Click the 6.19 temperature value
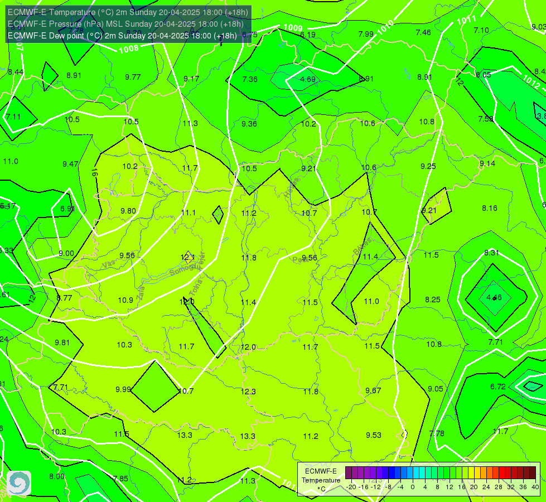Viewport: 546px width, 502px height. pos(308,35)
